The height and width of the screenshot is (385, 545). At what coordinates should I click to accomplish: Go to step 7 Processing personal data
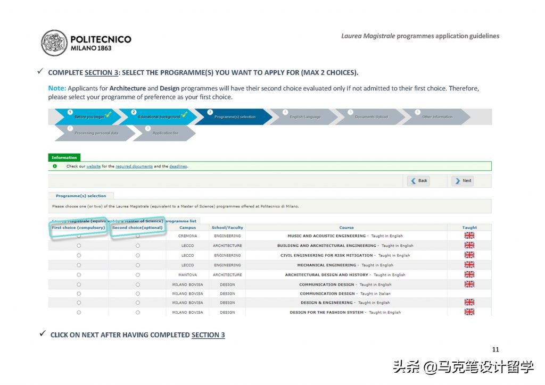click(x=96, y=133)
